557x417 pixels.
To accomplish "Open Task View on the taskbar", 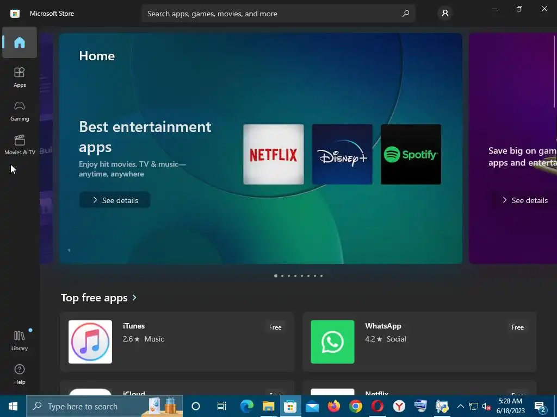I will click(222, 406).
